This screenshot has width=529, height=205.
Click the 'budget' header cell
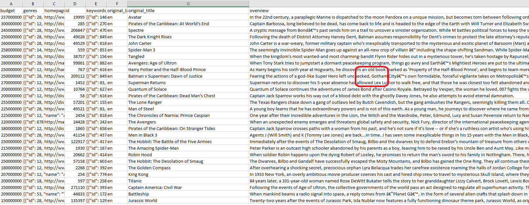pyautogui.click(x=8, y=10)
